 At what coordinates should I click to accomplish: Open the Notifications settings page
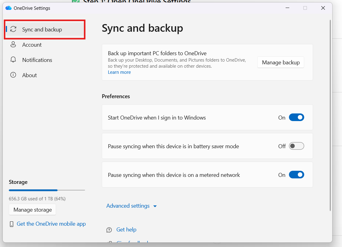click(x=37, y=60)
